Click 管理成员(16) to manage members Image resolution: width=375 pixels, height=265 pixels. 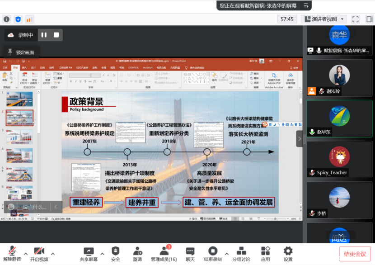point(164,254)
